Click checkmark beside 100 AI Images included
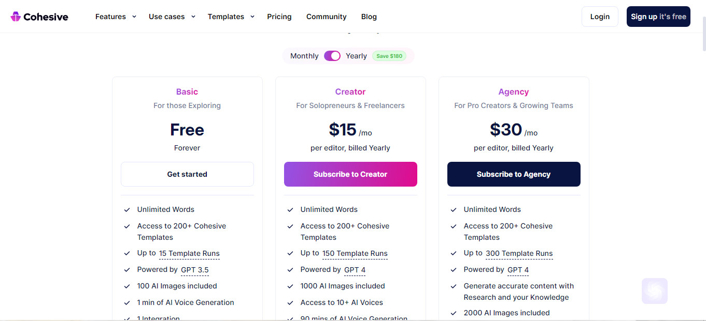Image resolution: width=706 pixels, height=321 pixels. 127,286
